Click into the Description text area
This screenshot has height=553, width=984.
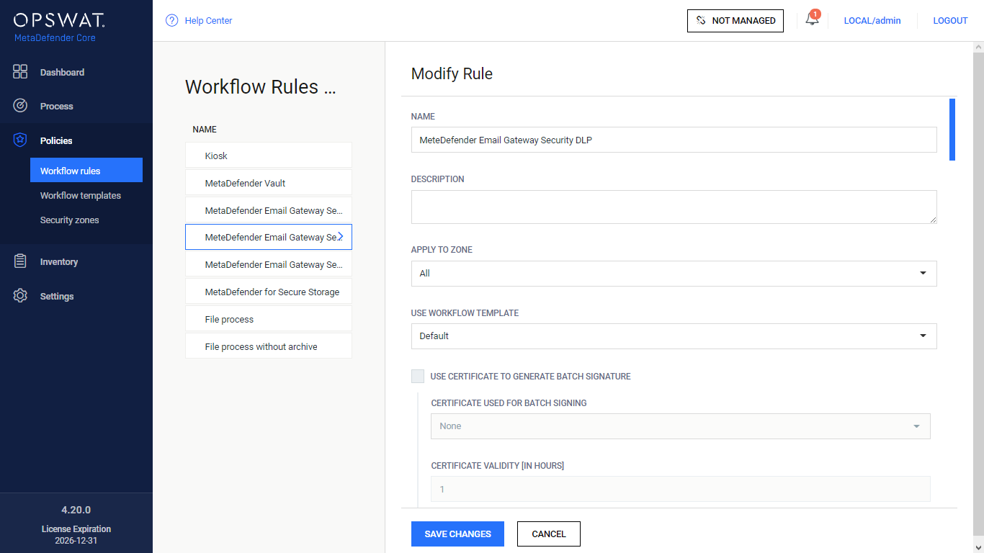(674, 207)
